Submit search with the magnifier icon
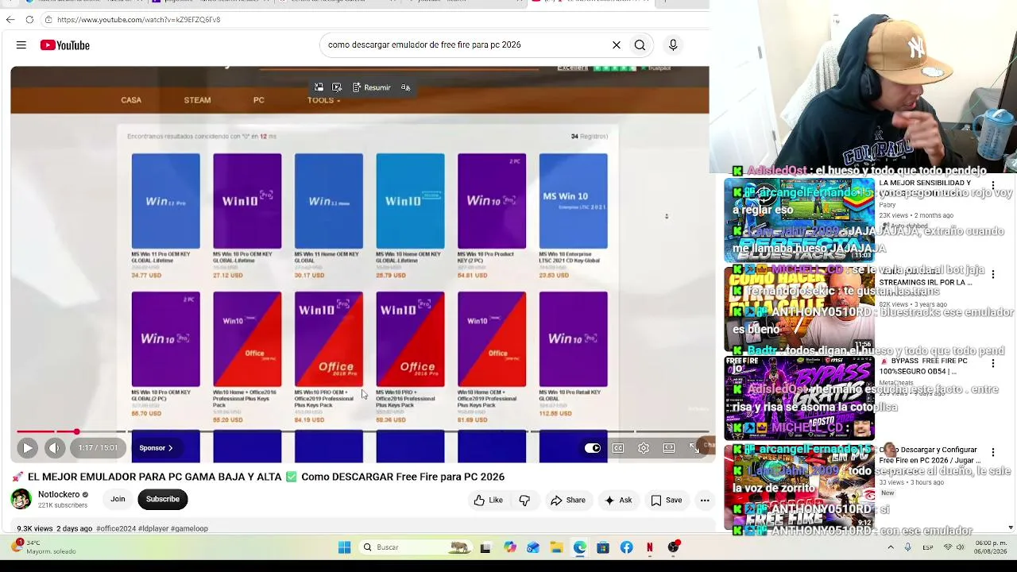Screen dimensions: 1017x572 pos(640,45)
